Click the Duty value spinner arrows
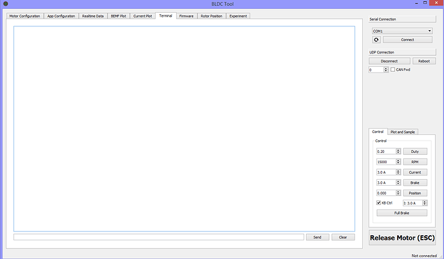The width and height of the screenshot is (444, 259). click(398, 152)
